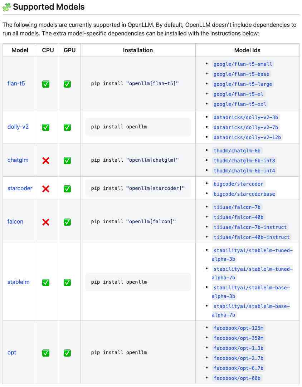Select the google/flan-t5-xxl model ID link
The image size is (302, 387).
pyautogui.click(x=240, y=104)
